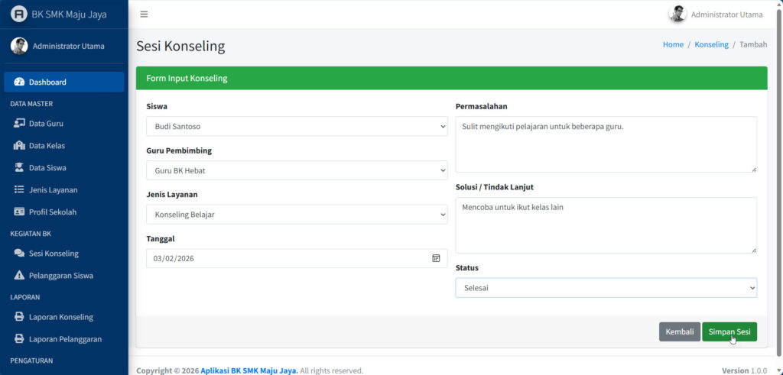783x375 pixels.
Task: Open the calendar picker in Tanggal field
Action: 436,258
